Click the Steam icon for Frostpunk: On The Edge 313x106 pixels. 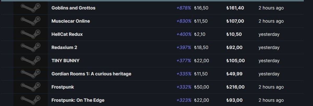pyautogui.click(x=31, y=100)
